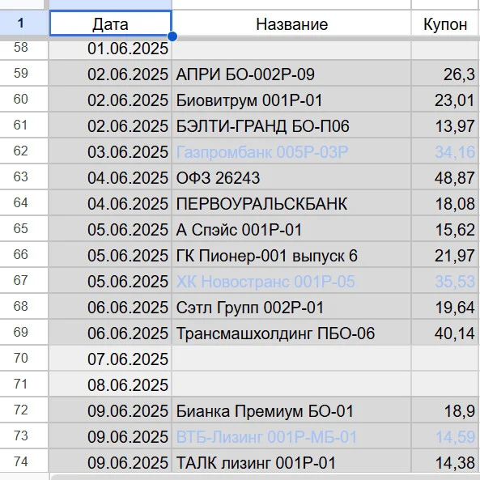Select coupon value 40,14

tap(445, 333)
